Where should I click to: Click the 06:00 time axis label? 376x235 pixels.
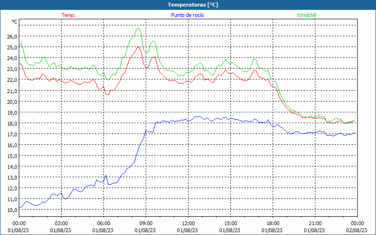click(x=103, y=224)
